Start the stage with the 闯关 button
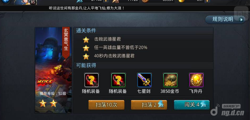This screenshot has width=250, height=120. pos(192,105)
